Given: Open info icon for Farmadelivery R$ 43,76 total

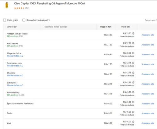Looking at the screenshot, I should point(133,92).
